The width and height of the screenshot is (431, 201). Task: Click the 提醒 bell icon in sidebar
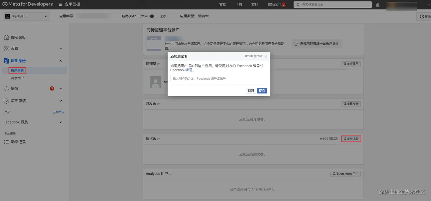[6, 88]
